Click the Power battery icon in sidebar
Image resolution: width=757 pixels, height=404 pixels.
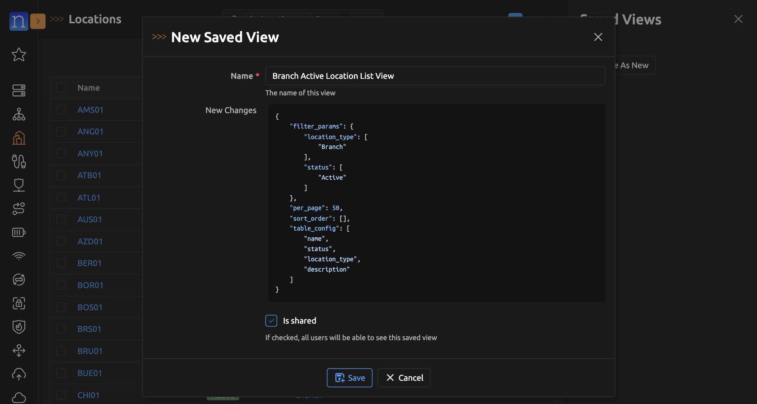19,233
